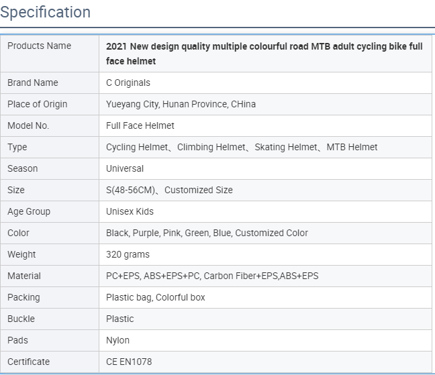Click the bold 2021 New design product title
Viewport: 435px width, 375px height.
coord(264,54)
